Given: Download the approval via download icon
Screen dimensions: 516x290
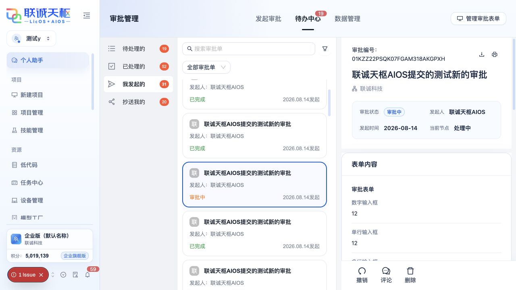Looking at the screenshot, I should (x=482, y=54).
